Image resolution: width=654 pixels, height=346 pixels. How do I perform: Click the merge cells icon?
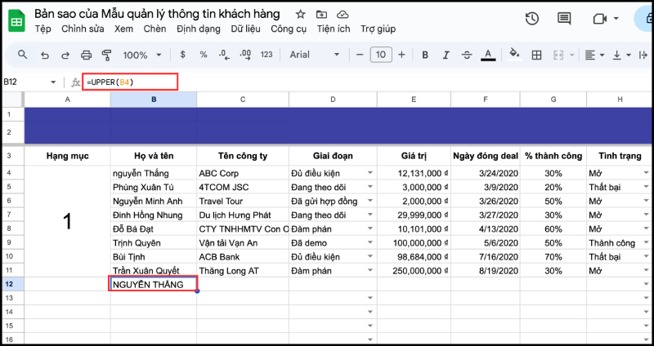point(558,55)
